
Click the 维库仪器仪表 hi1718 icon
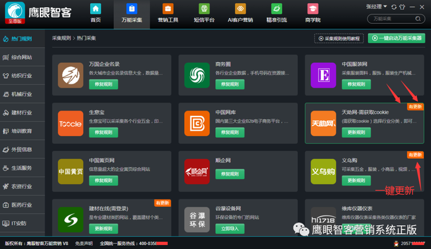pos(323,219)
